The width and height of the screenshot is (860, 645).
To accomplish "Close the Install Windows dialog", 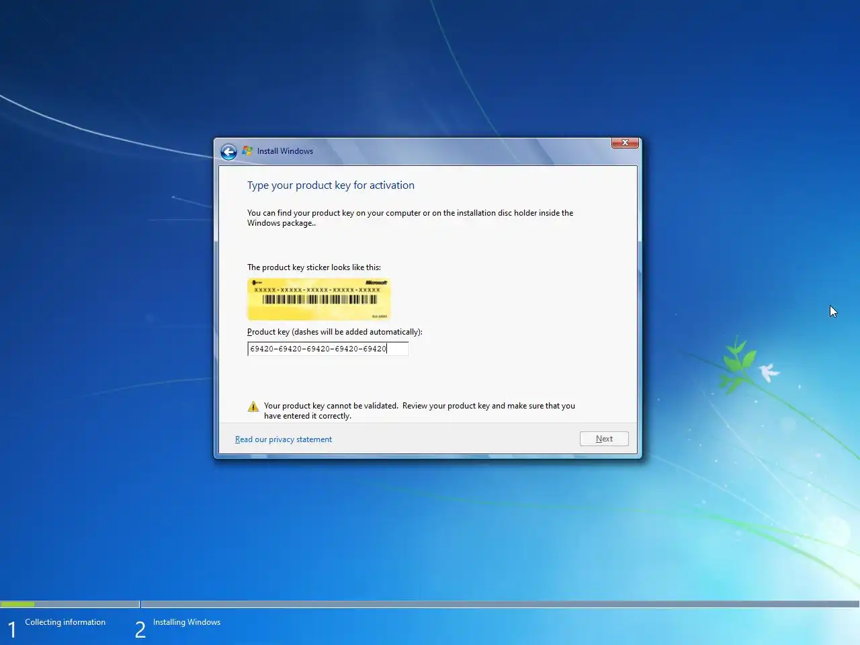I will click(x=625, y=142).
